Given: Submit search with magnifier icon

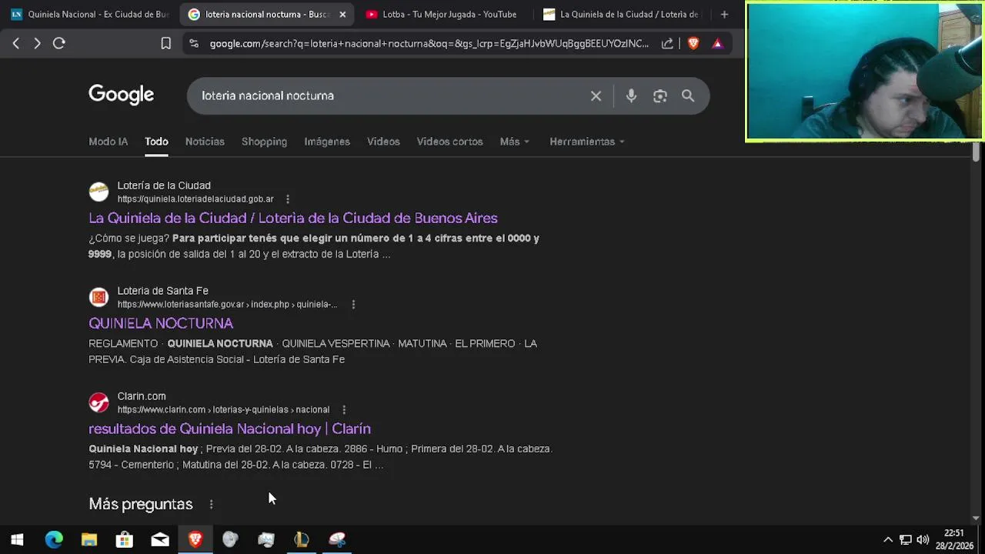Looking at the screenshot, I should 688,96.
